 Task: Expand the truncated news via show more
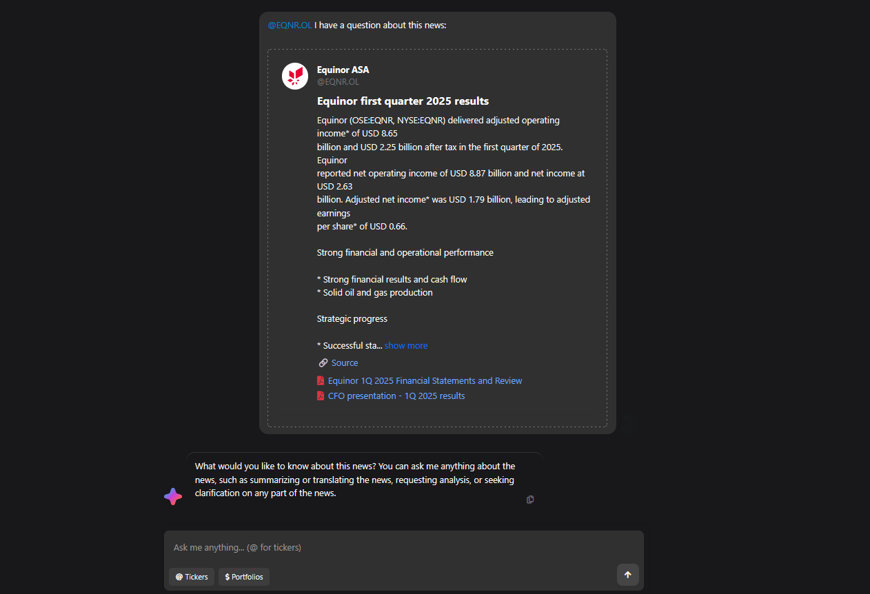coord(405,345)
